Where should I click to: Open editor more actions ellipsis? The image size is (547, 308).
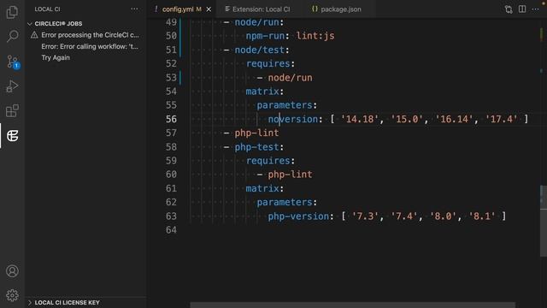pos(536,9)
